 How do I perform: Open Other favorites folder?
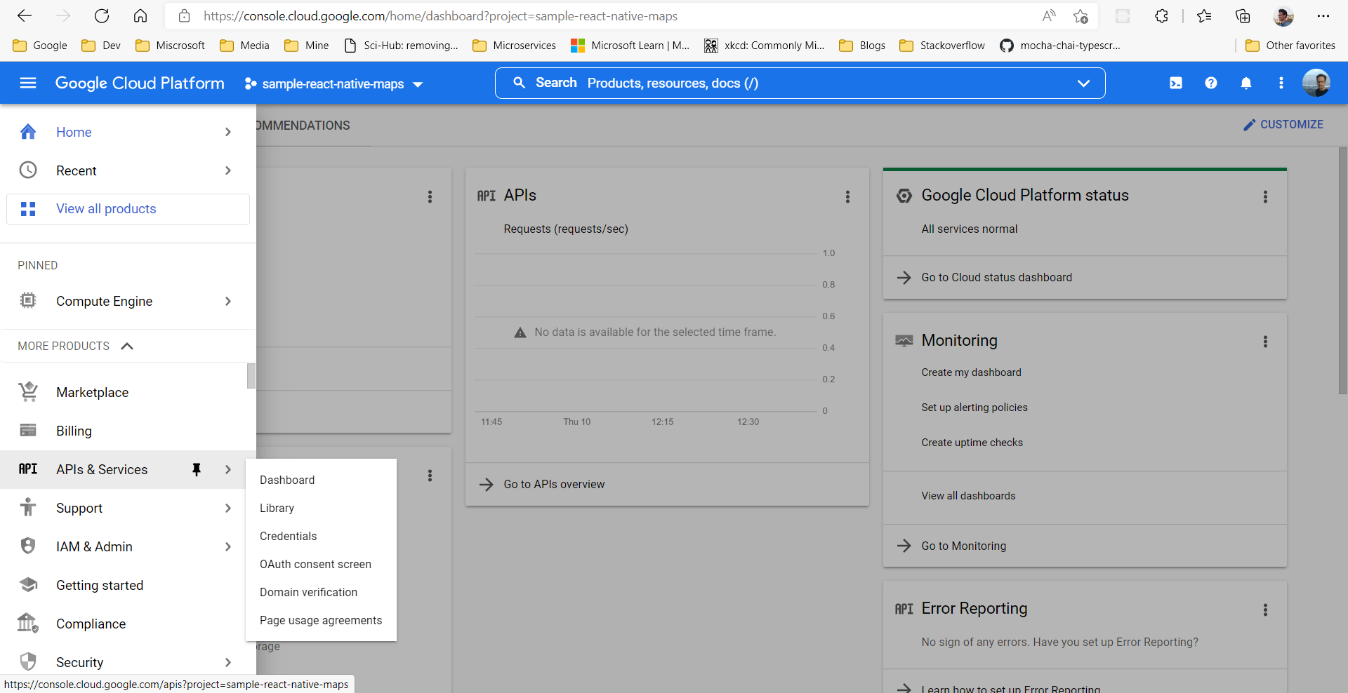(x=1290, y=46)
